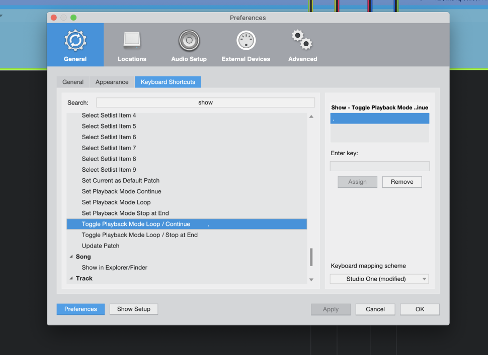Select Set Playback Mode Loop command
Viewport: 488px width, 355px height.
[116, 202]
